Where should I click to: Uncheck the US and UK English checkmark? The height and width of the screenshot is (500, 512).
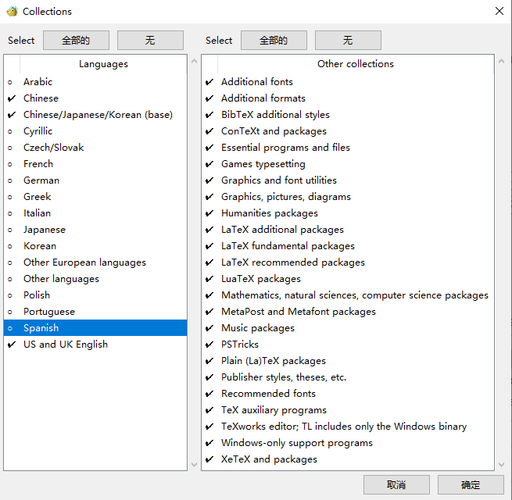pyautogui.click(x=12, y=345)
